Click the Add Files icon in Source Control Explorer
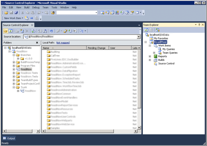 pyautogui.click(x=22, y=31)
